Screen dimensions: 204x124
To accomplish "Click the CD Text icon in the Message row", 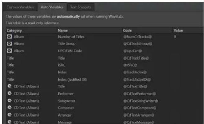I will tap(10, 122).
